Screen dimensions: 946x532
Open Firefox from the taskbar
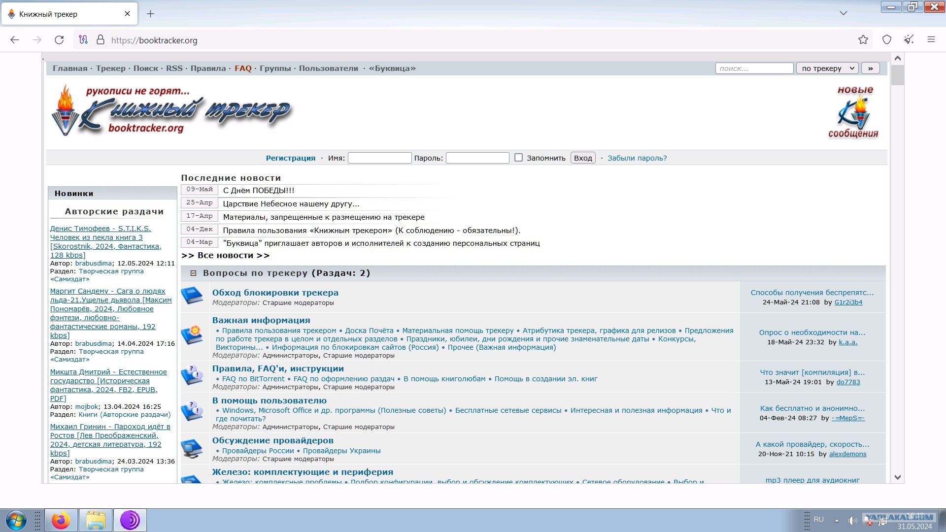(61, 520)
